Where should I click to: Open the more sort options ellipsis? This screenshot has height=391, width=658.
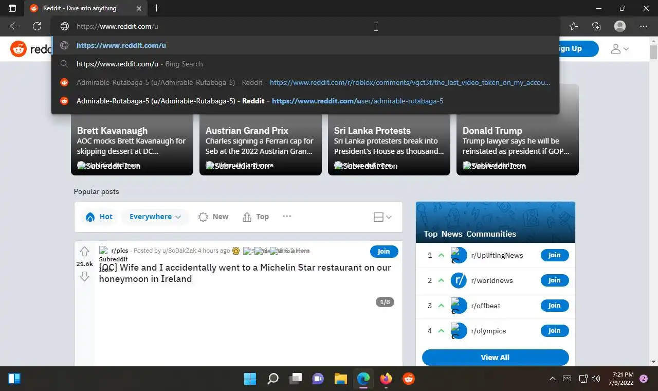pos(287,216)
